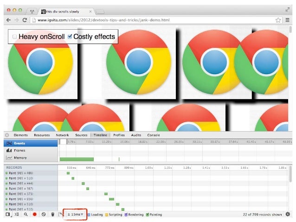The height and width of the screenshot is (222, 296).
Task: Click the long green bar in the timeline overview
Action: pyautogui.click(x=77, y=159)
